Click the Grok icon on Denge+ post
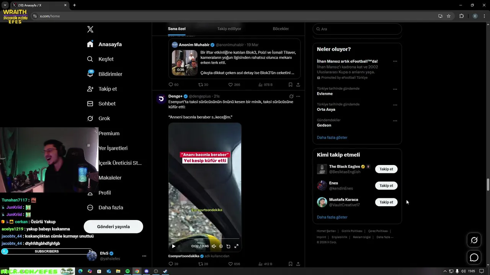The height and width of the screenshot is (275, 490). (291, 96)
